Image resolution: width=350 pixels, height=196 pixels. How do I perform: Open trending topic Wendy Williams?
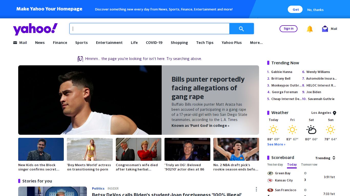point(318,72)
